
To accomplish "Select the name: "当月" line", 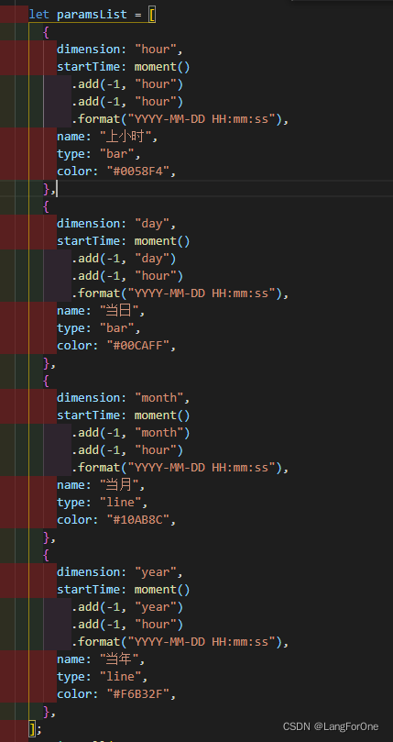I will [101, 485].
